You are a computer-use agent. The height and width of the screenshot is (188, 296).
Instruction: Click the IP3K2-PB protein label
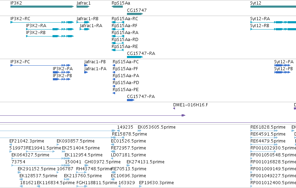(62, 76)
